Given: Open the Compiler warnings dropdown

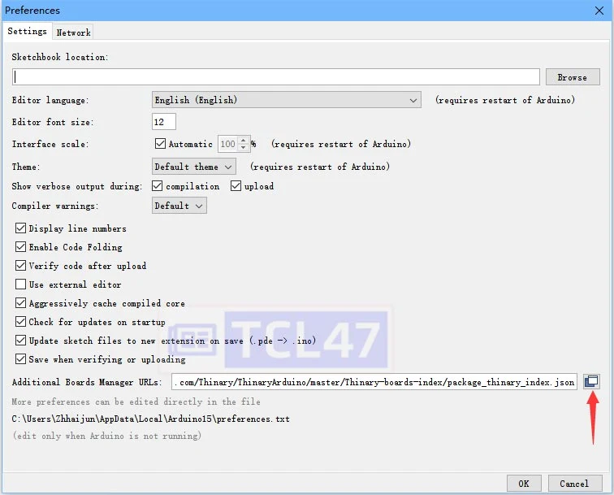Looking at the screenshot, I should pyautogui.click(x=179, y=206).
